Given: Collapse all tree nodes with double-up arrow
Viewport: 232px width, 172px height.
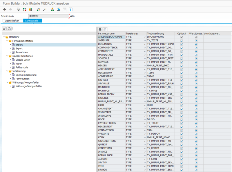Looking at the screenshot, I should point(9,28).
